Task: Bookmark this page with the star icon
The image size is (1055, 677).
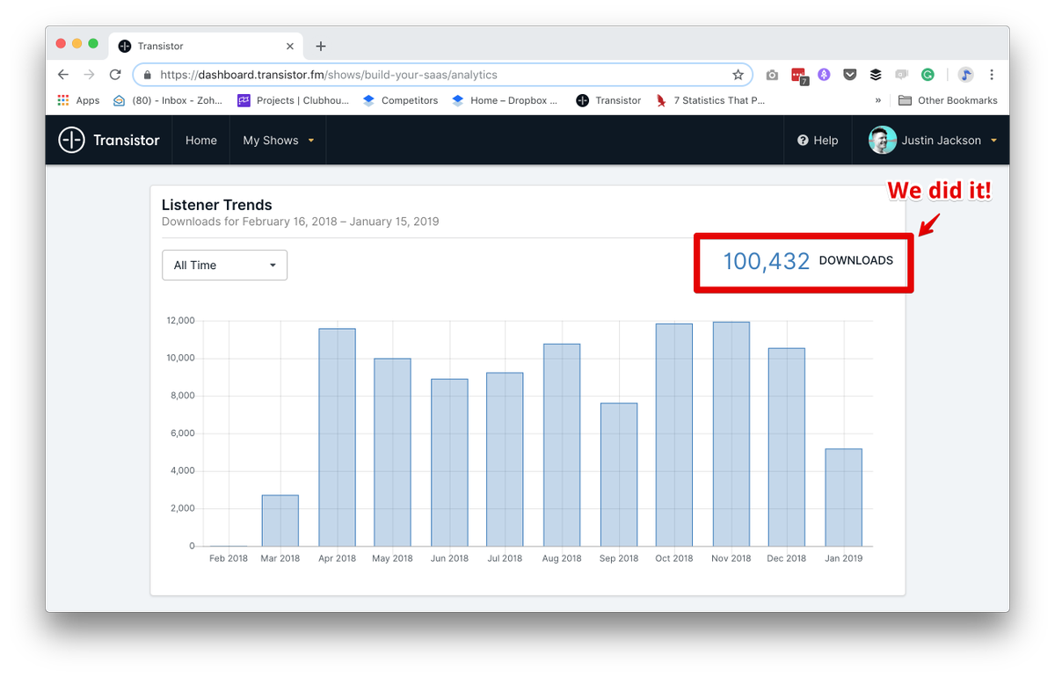Action: pyautogui.click(x=738, y=75)
